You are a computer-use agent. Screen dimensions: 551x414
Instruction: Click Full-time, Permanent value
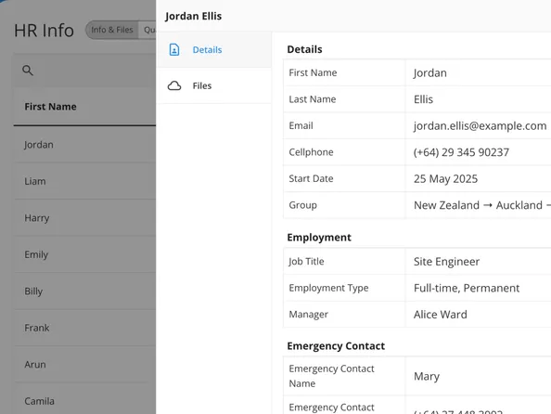point(467,288)
